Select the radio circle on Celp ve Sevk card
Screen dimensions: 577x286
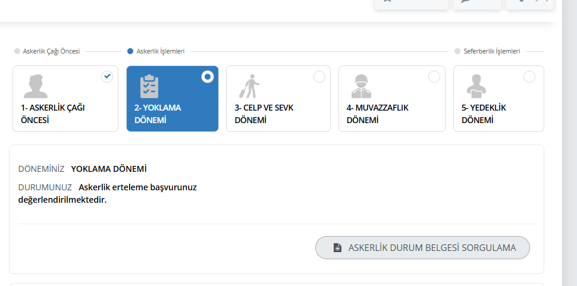tap(319, 77)
